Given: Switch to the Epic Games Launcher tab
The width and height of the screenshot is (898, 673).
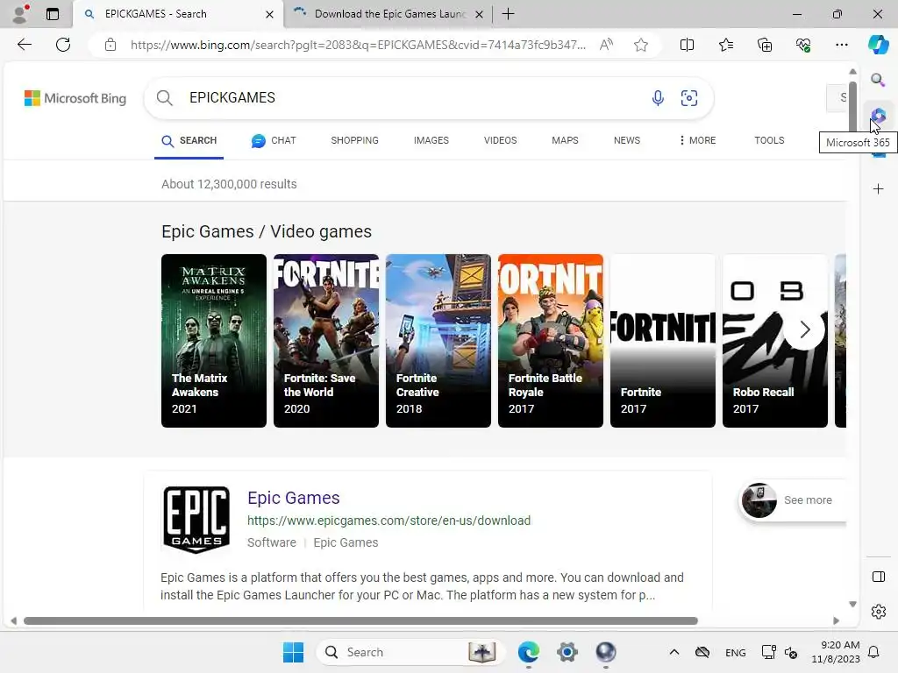Looking at the screenshot, I should [x=389, y=14].
